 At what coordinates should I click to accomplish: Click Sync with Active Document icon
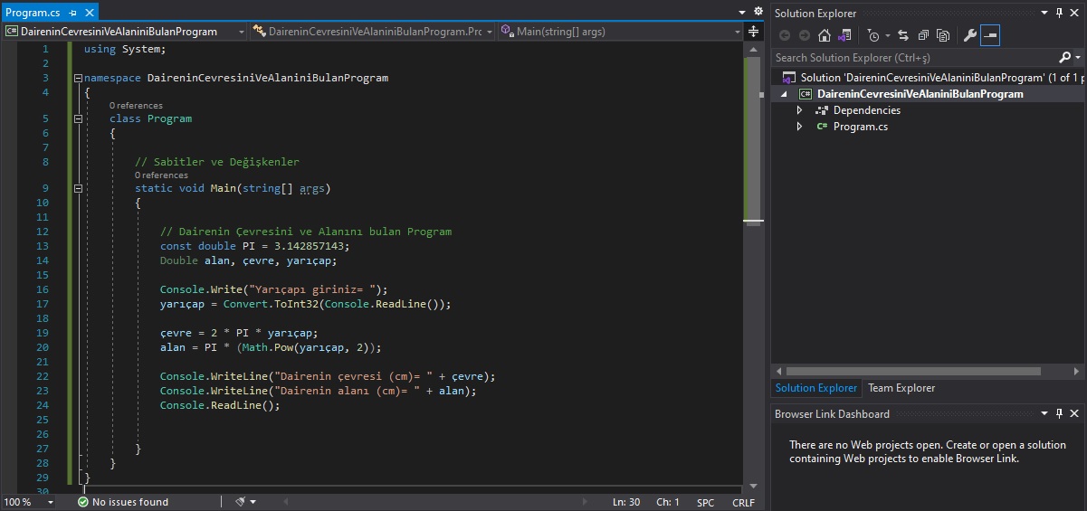click(903, 35)
